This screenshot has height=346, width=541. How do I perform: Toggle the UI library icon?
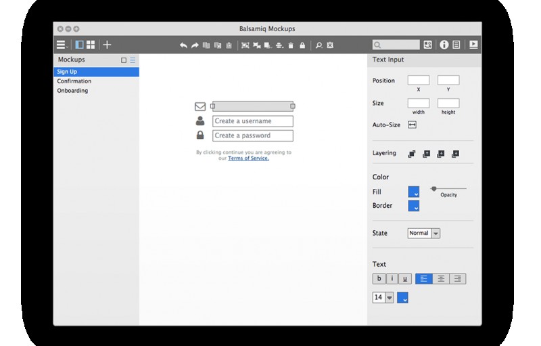(428, 45)
